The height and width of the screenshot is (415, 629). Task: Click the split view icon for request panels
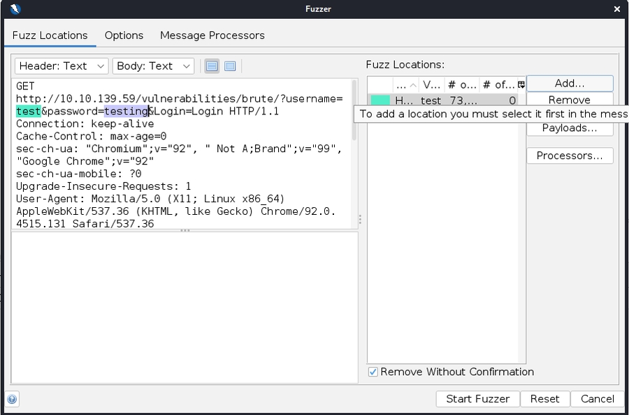pyautogui.click(x=212, y=66)
